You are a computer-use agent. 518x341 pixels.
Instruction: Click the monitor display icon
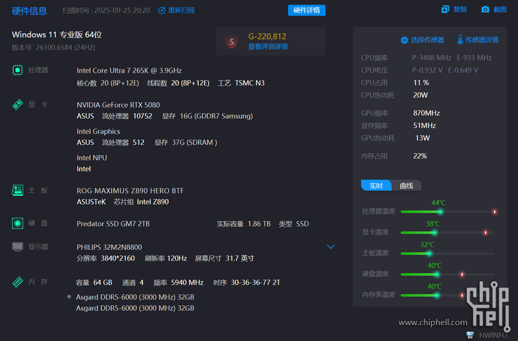(17, 247)
